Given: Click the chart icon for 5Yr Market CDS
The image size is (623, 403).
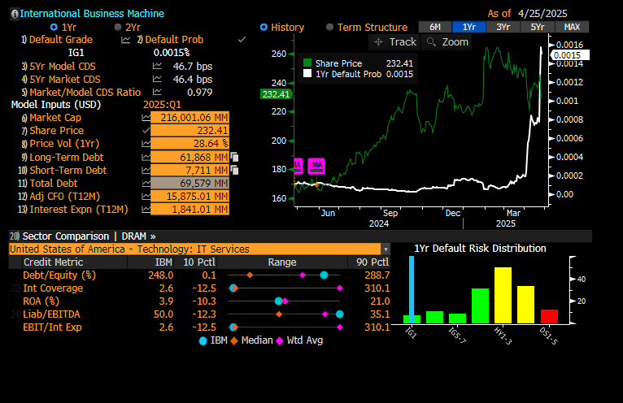Looking at the screenshot, I should click(157, 79).
